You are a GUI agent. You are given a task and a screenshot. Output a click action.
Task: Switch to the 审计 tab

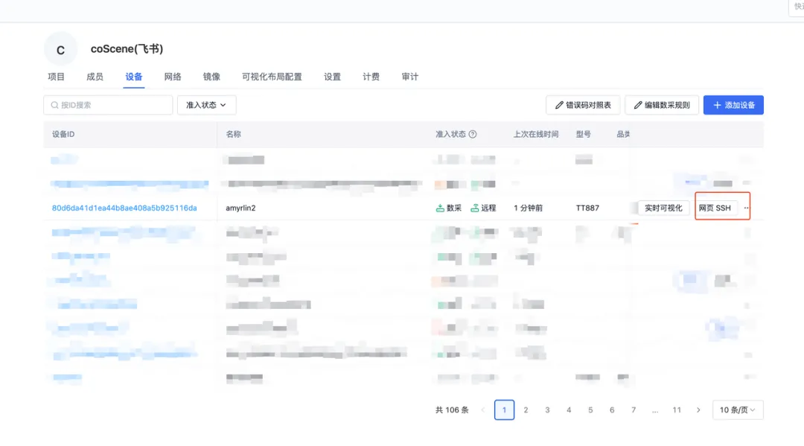(410, 76)
